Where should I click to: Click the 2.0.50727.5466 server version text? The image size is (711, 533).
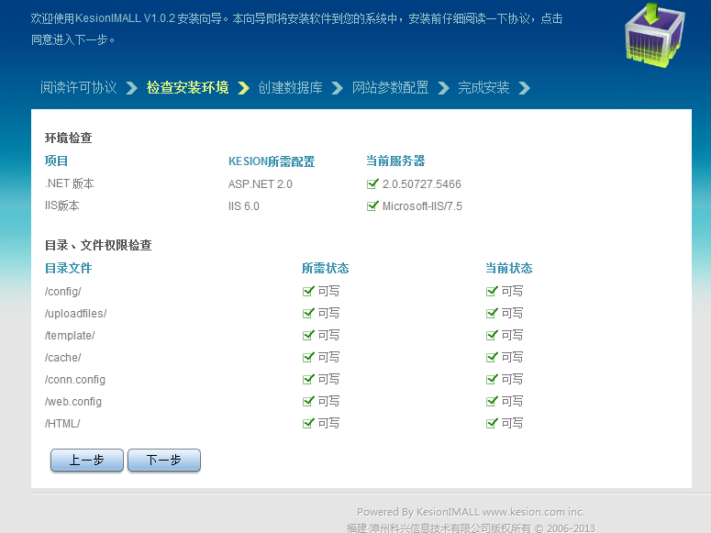[422, 184]
